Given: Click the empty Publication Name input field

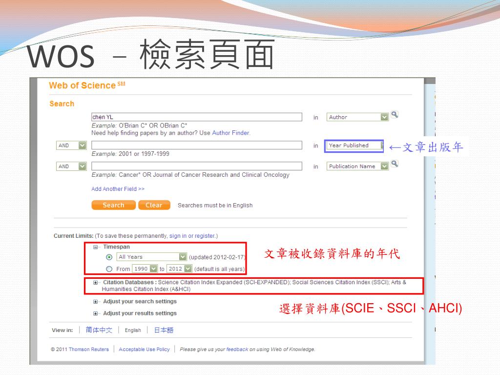Looking at the screenshot, I should click(x=197, y=166).
